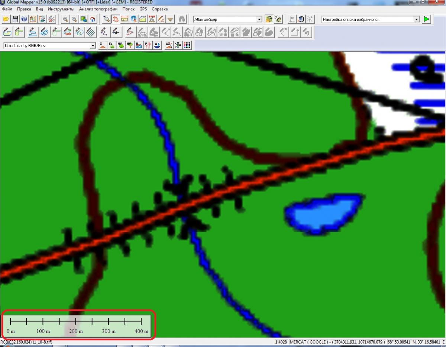Open the Color Lidar by RGB/Elev dropdown
Viewport: 446px width, 347px height.
click(93, 46)
